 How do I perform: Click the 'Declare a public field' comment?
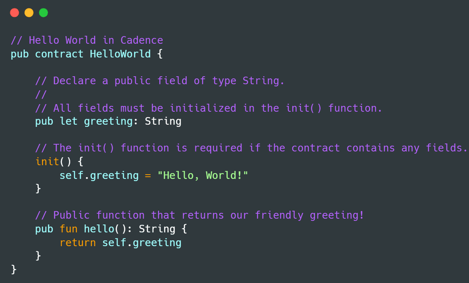[x=160, y=81]
